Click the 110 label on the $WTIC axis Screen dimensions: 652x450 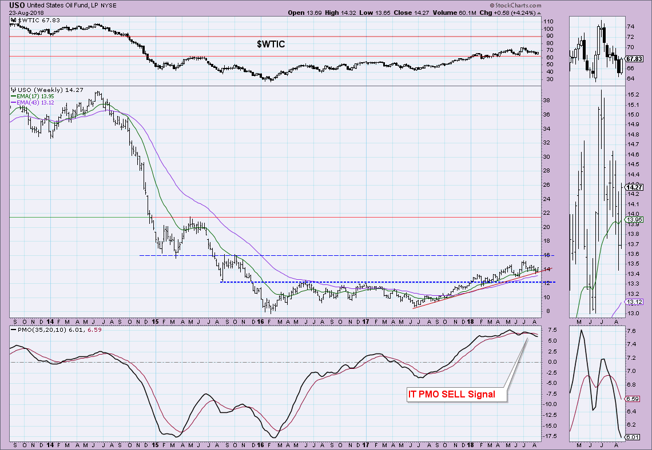[x=548, y=22]
